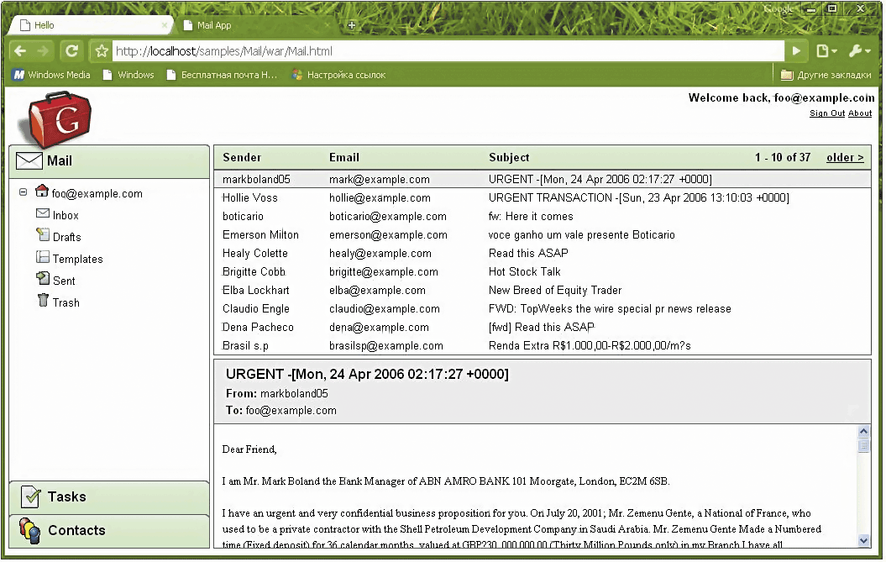Click the Inbox envelope icon

point(43,214)
